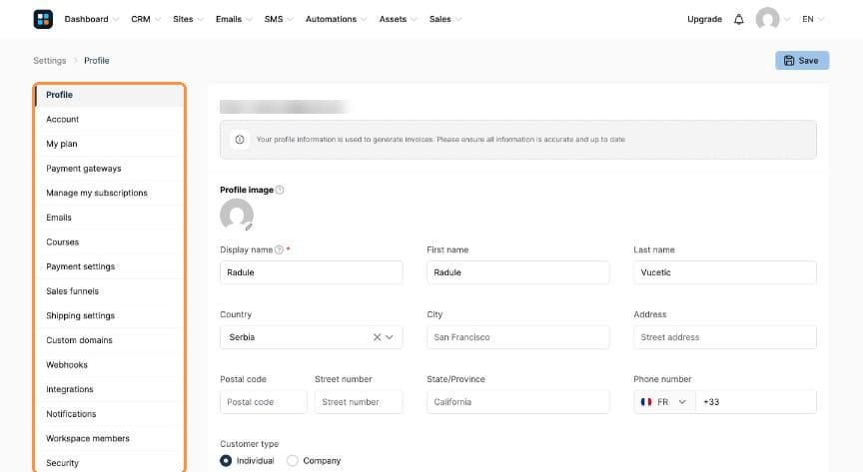The height and width of the screenshot is (472, 863).
Task: Open Notifications settings
Action: point(109,414)
